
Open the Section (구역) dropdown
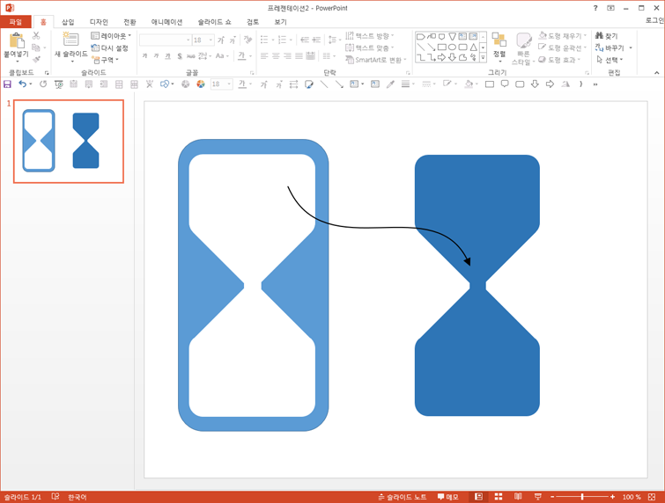point(105,60)
